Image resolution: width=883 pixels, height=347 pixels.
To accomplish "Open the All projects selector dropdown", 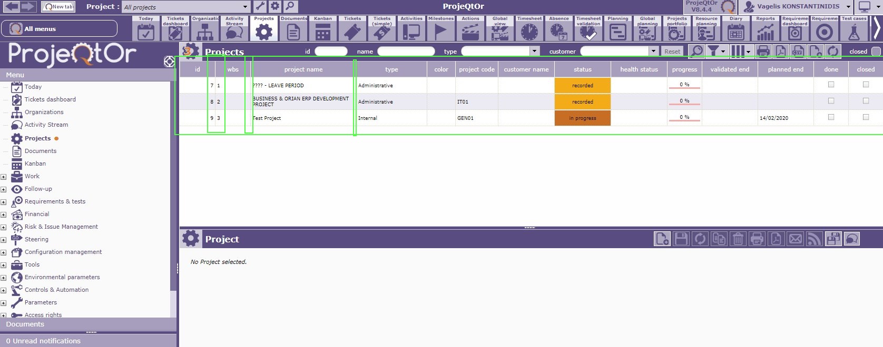I will (245, 7).
